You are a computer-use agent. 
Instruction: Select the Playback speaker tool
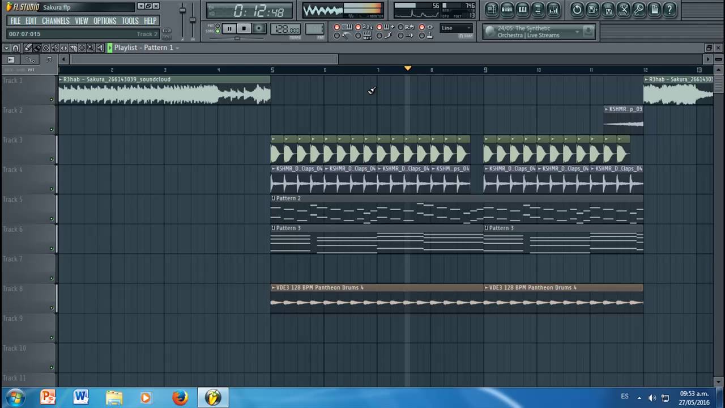pyautogui.click(x=100, y=48)
